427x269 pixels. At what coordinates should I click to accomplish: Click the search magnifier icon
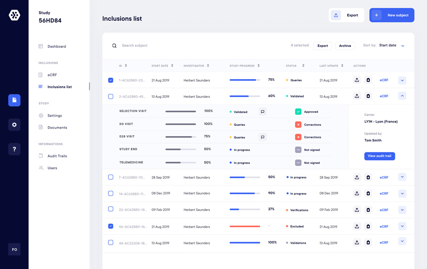click(x=114, y=46)
